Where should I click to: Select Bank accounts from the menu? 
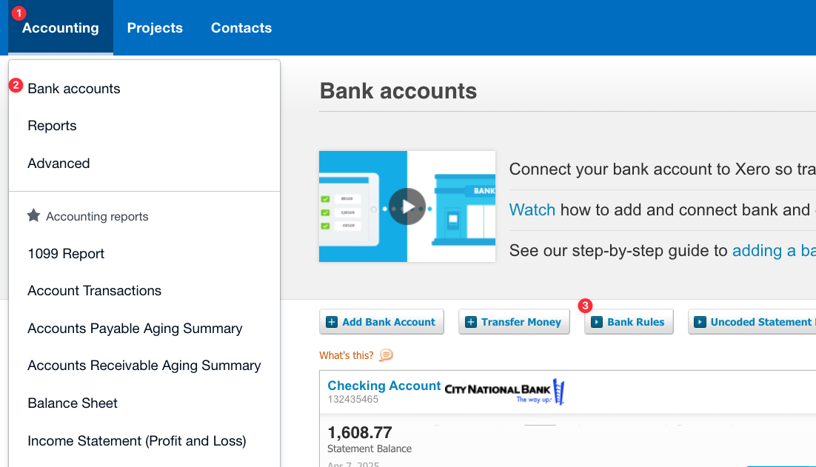coord(73,88)
